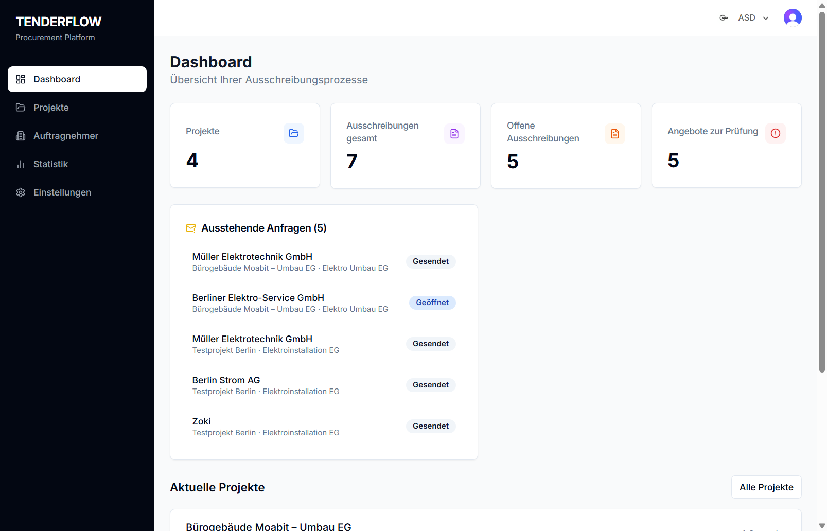Open the Projekte sidebar menu item
Image resolution: width=827 pixels, height=531 pixels.
tap(51, 108)
